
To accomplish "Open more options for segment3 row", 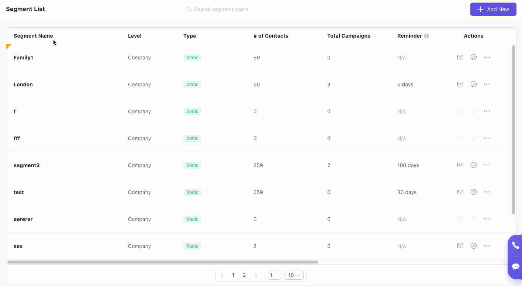I will 487,165.
